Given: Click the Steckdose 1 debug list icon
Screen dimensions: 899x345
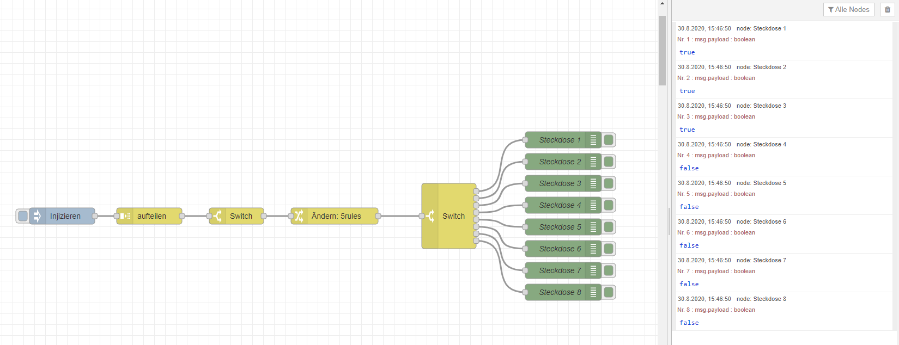Looking at the screenshot, I should tap(593, 140).
